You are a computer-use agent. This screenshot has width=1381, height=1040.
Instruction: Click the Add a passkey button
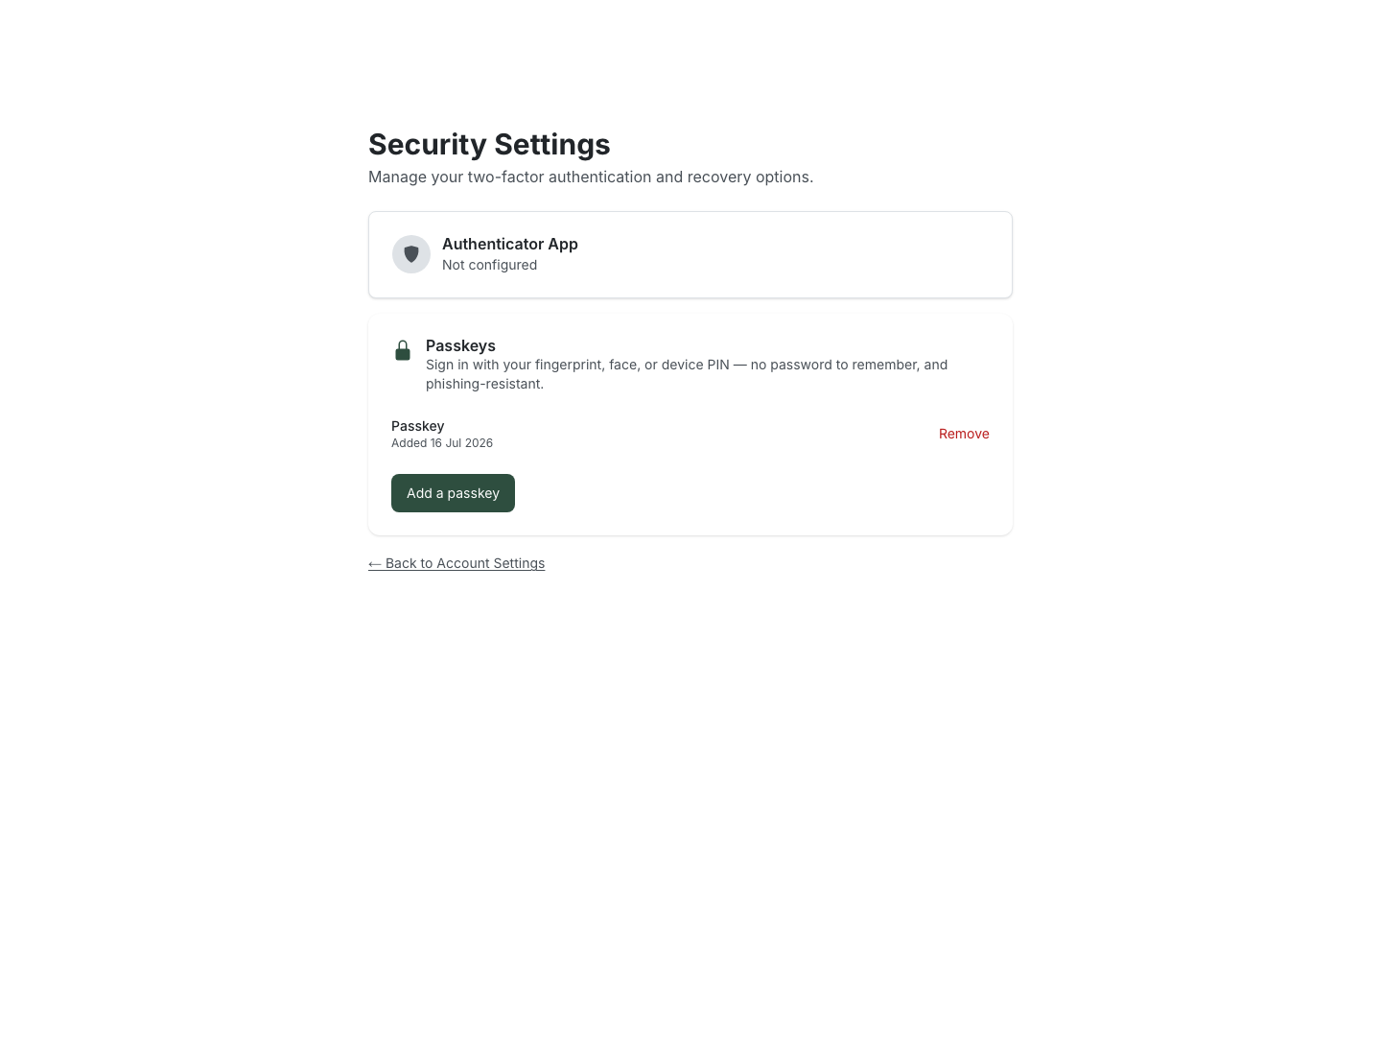pos(453,493)
